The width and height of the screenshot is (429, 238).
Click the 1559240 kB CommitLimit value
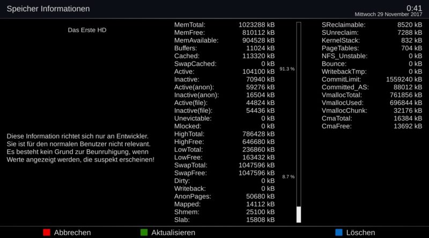point(404,80)
